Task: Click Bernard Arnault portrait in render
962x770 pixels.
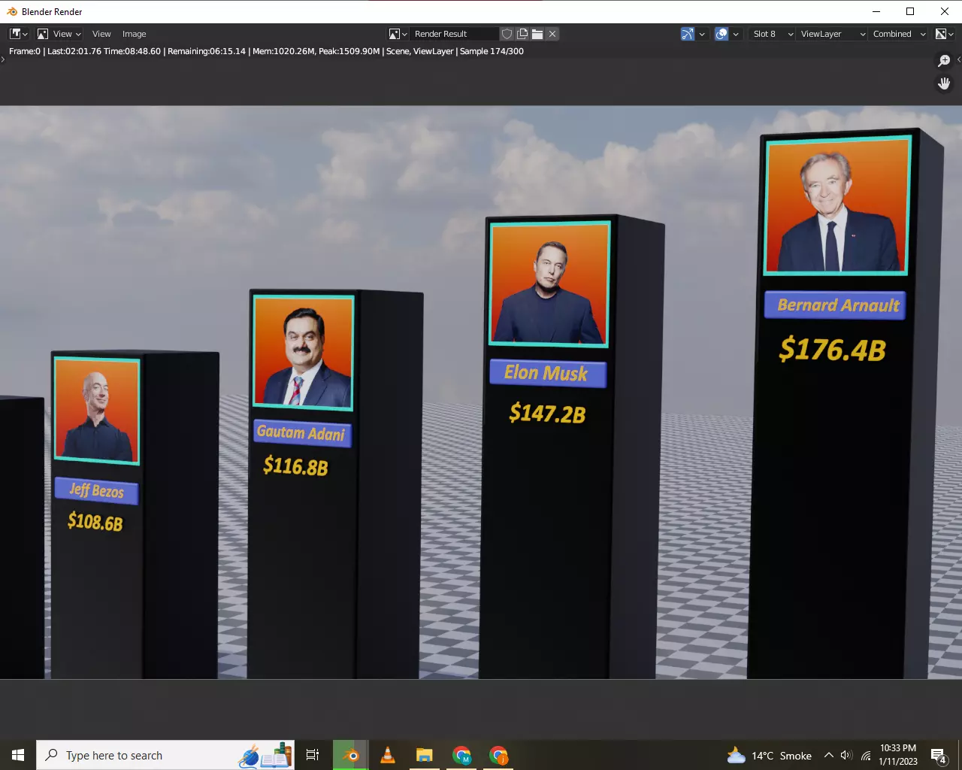Action: click(838, 205)
